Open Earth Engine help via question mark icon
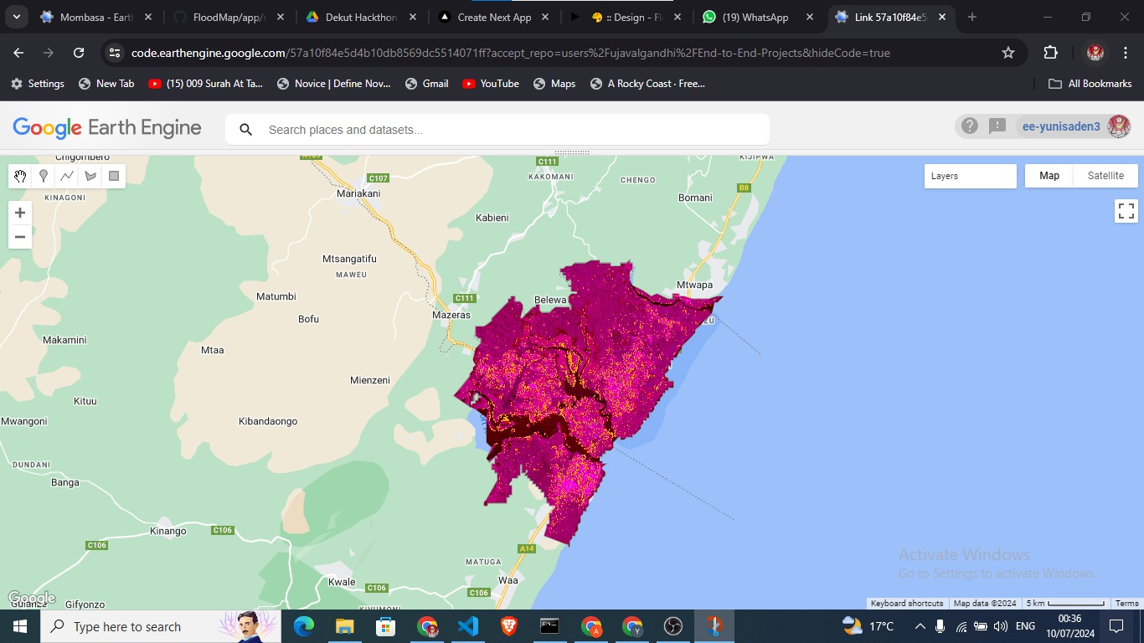This screenshot has height=643, width=1144. point(969,126)
